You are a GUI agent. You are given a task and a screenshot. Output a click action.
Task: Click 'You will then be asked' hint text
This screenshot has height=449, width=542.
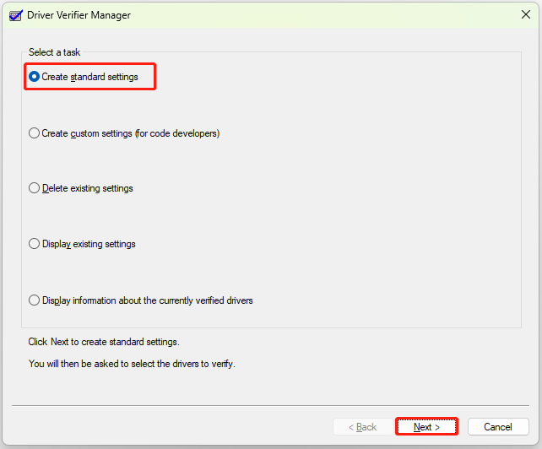132,364
